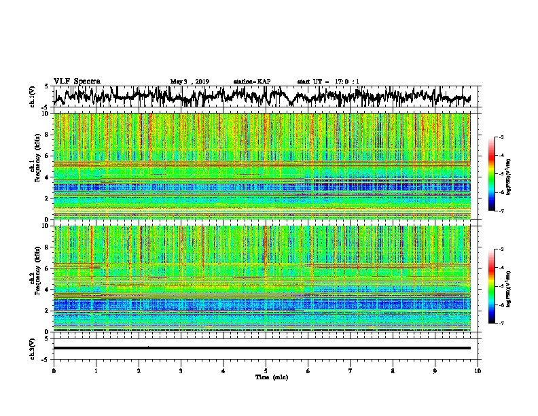
Task: Click the -3 tick on ch.1 colorbar
Action: (x=501, y=137)
